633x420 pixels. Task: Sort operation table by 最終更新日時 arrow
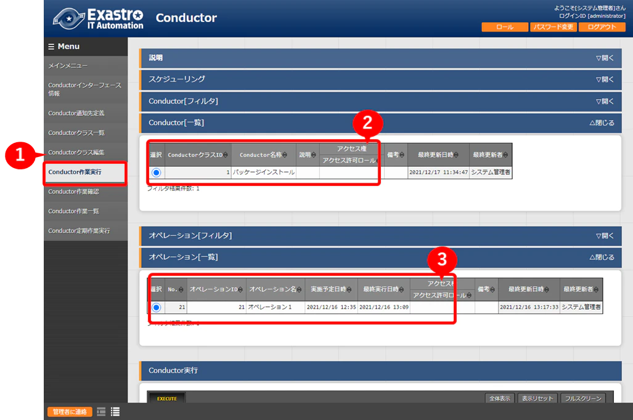click(547, 289)
